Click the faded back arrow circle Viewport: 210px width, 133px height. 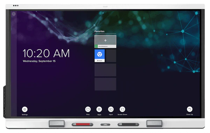pyautogui.click(x=14, y=14)
